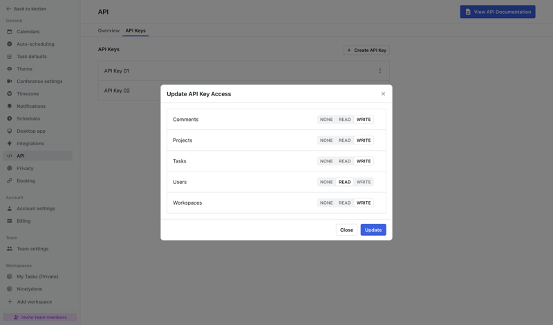The image size is (553, 325).
Task: Set Tasks access to NONE
Action: coord(326,161)
